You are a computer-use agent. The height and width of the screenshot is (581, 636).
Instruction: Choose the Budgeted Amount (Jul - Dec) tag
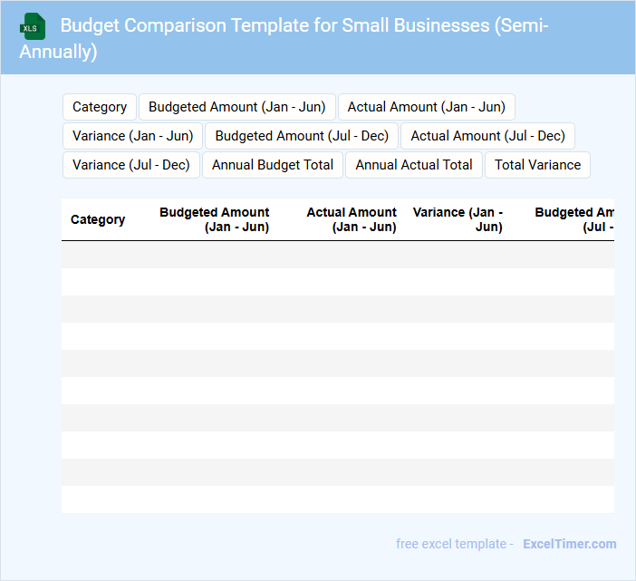point(302,136)
